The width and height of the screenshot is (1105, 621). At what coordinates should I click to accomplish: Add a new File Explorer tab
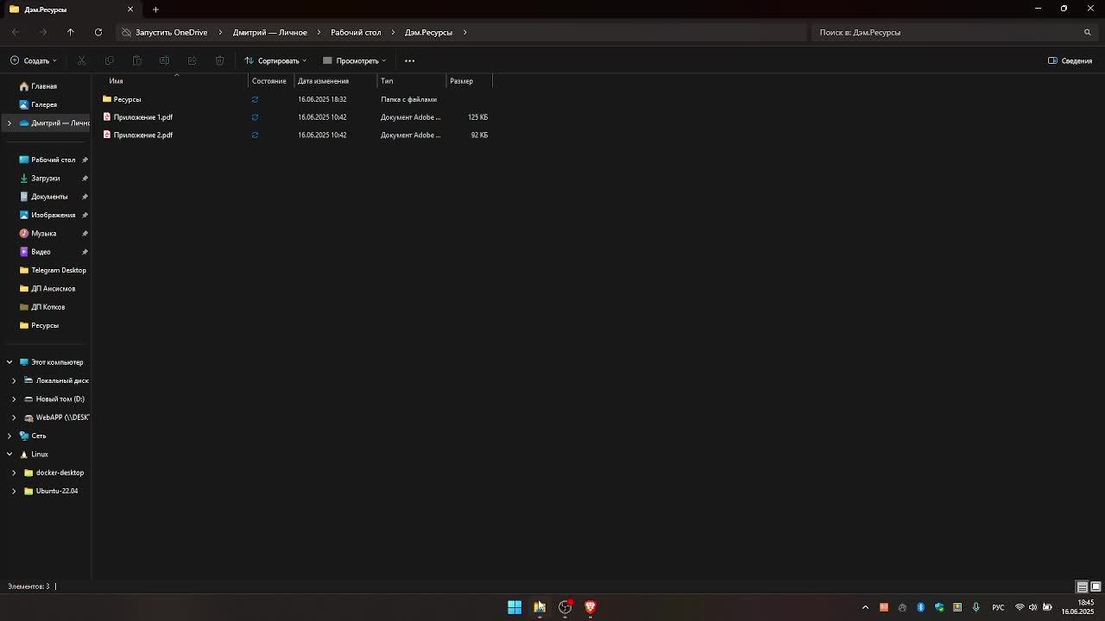[155, 9]
